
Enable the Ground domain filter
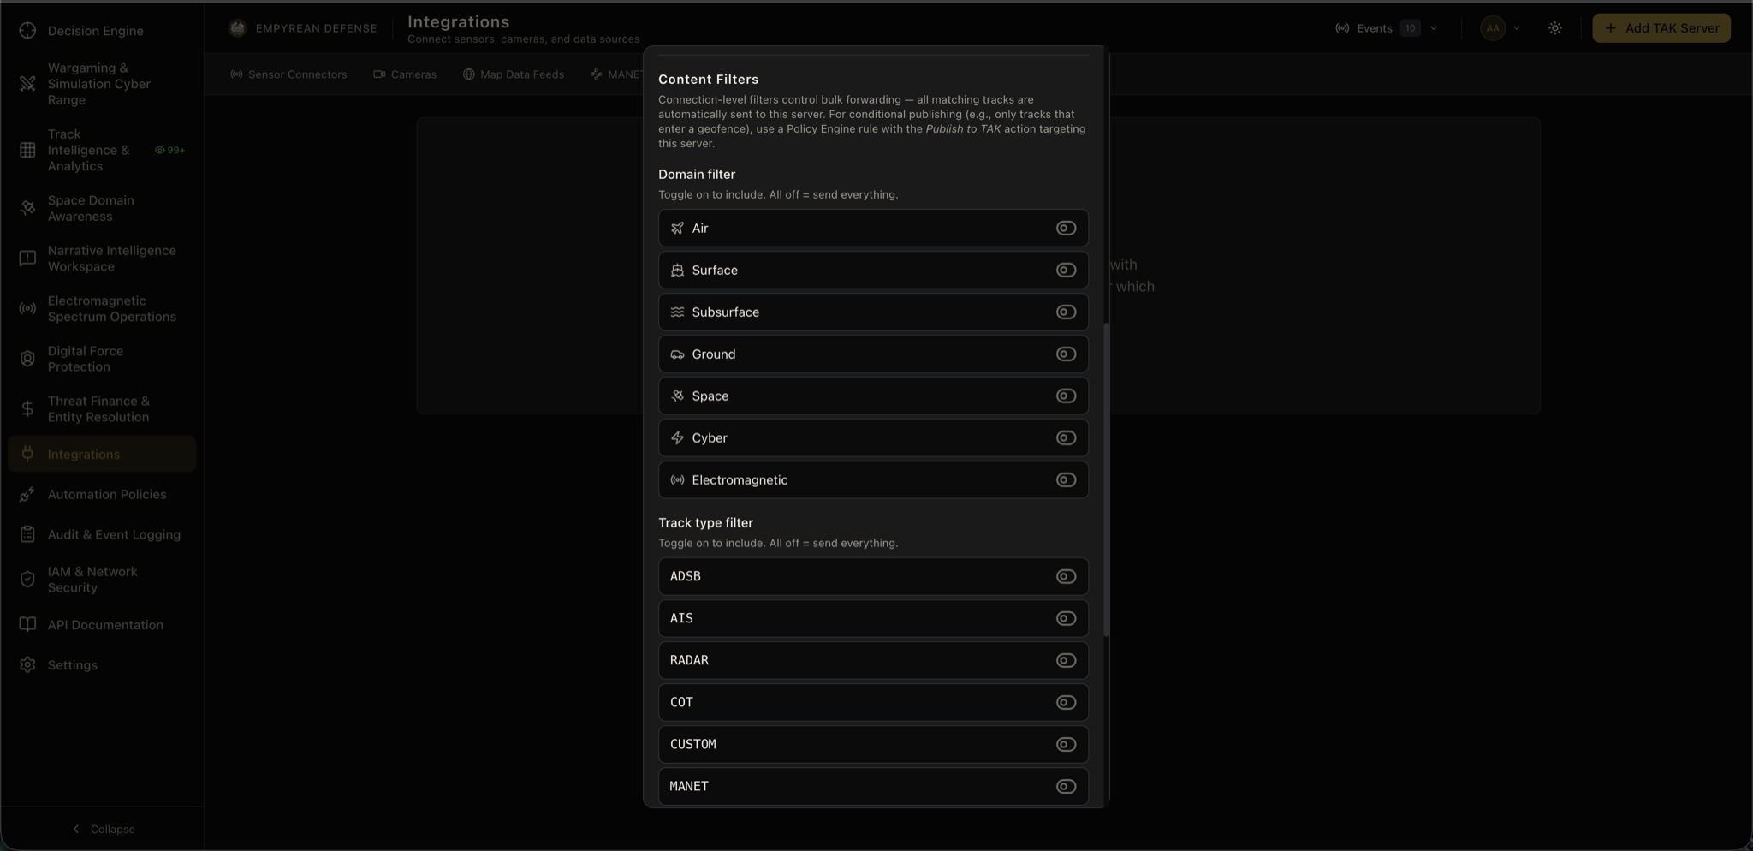tap(1066, 354)
